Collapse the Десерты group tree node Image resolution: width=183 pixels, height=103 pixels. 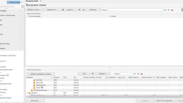(x=27, y=93)
